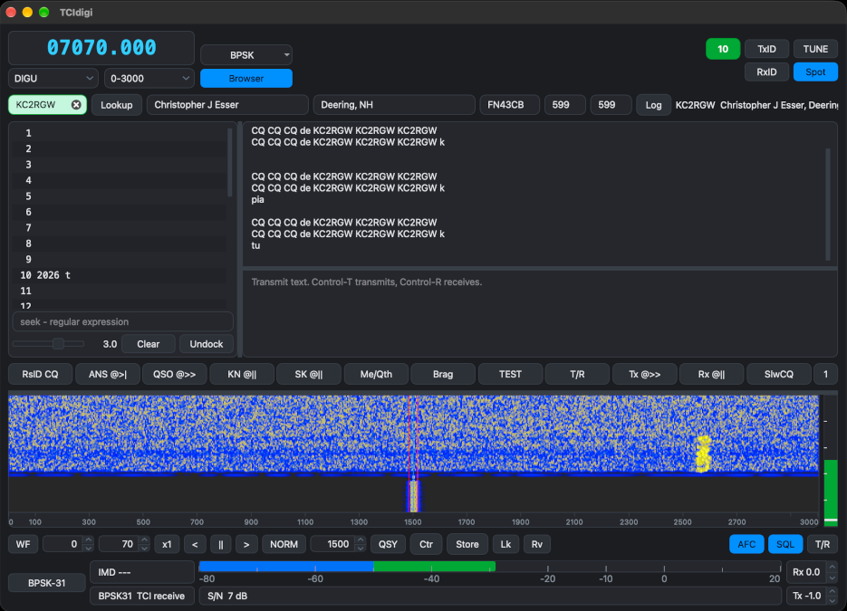Click the receive text scrollbar
This screenshot has height=611, width=847.
[828, 204]
